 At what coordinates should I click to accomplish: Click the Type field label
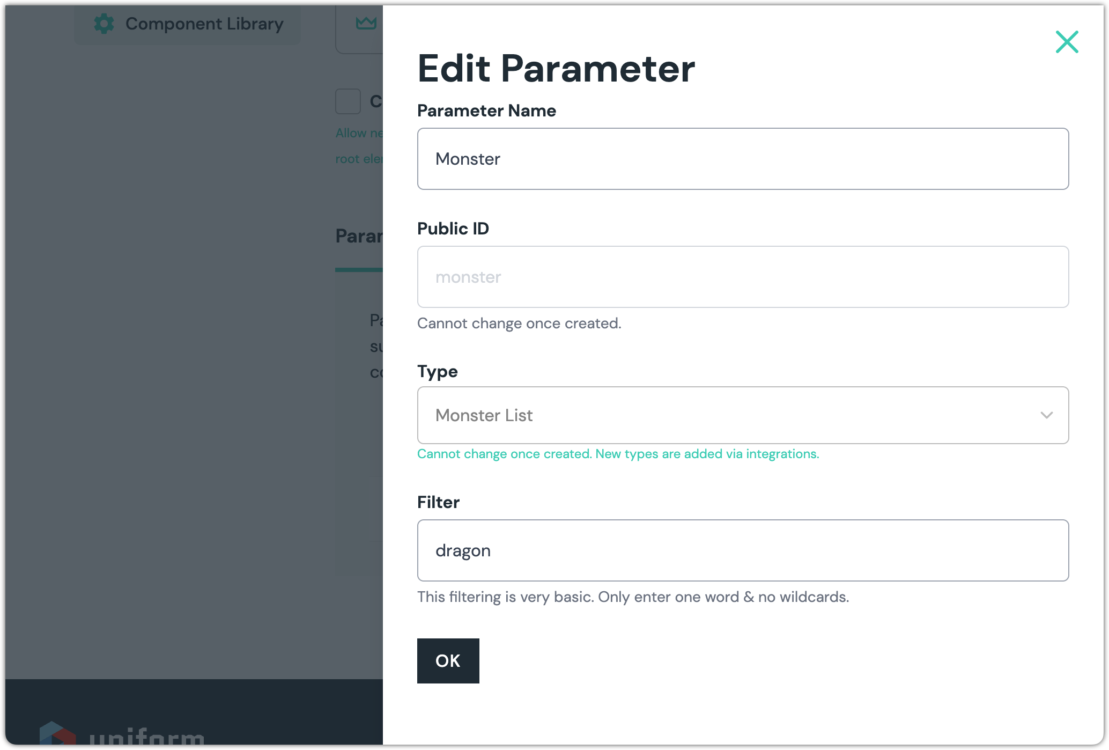pyautogui.click(x=437, y=371)
